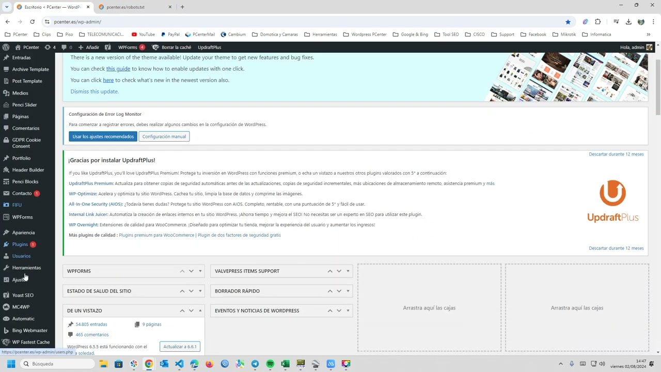Click the Yoast SEO icon in admin bar
Viewport: 661px width, 372px height.
click(x=107, y=47)
